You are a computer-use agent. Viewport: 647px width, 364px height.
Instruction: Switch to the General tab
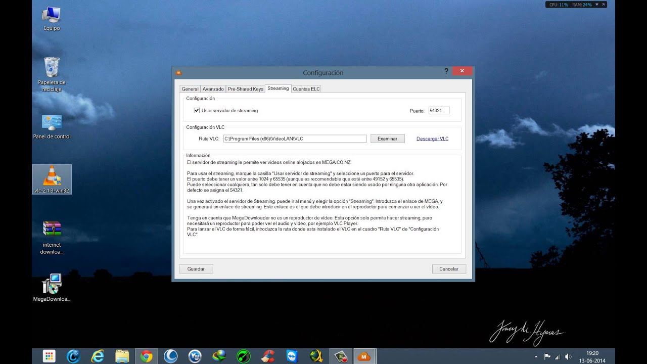[x=190, y=89]
